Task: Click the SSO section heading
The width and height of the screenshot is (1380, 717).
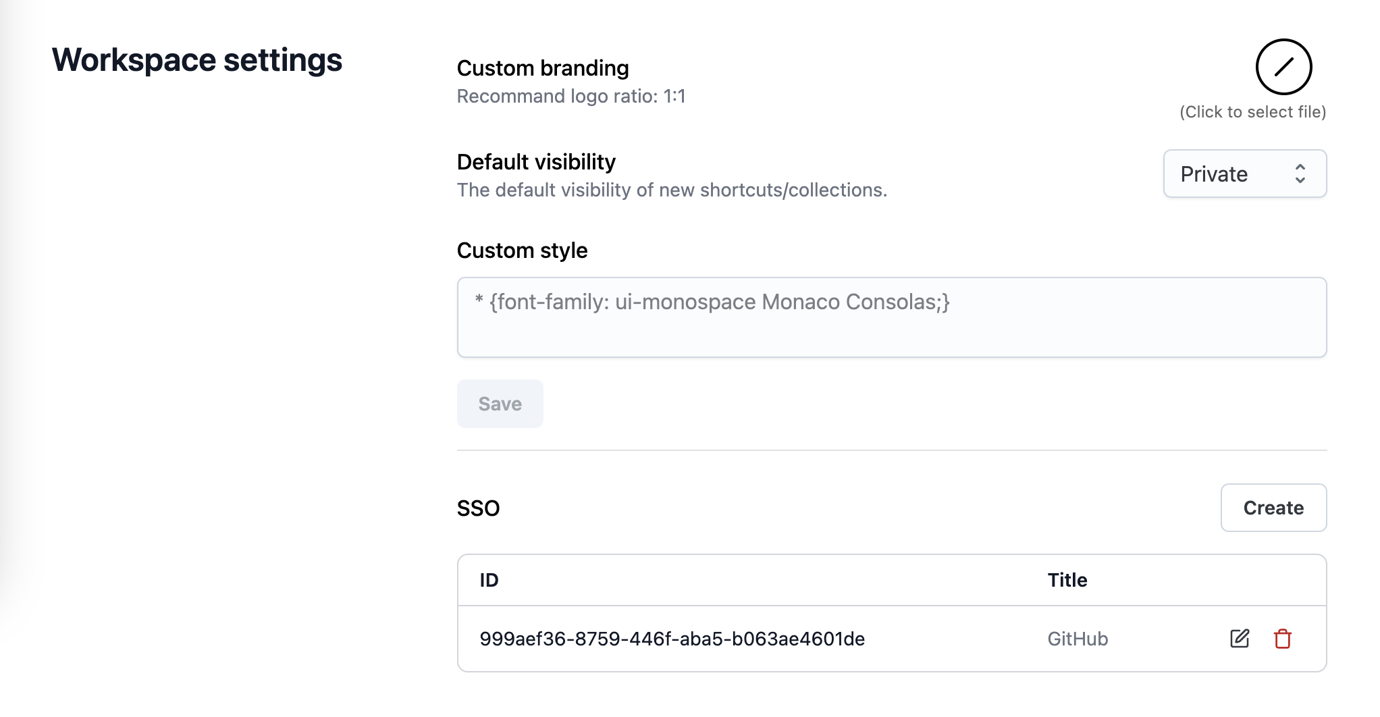Action: (478, 508)
